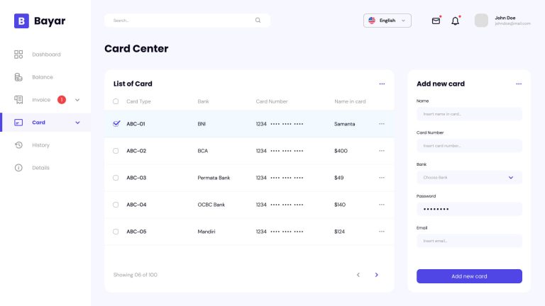Uncheck the ABC-01 card checkbox
Screen dimensions: 545x306
click(x=116, y=123)
